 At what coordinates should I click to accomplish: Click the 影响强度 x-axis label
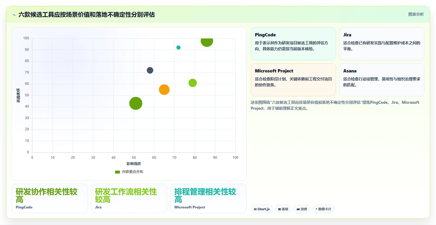tap(134, 164)
